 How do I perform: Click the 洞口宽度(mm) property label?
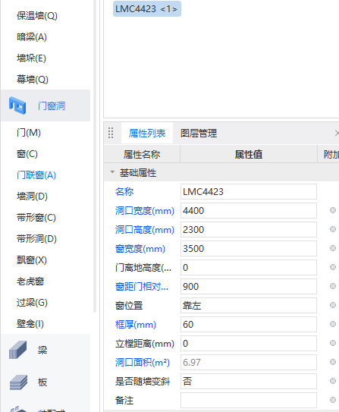[145, 211]
